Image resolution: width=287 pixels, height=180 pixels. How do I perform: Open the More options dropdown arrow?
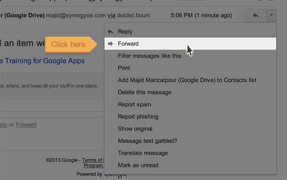coord(271,16)
